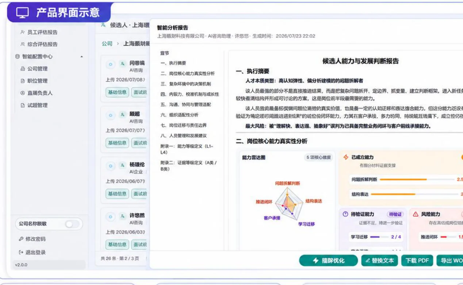Click 退出登录 to log out
Viewport: 463px width, 285px height.
(x=35, y=252)
